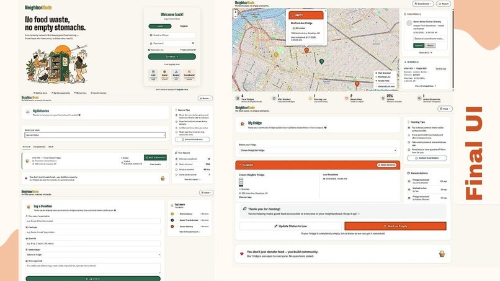This screenshot has height=281, width=500.
Task: Click the orange empty fridge map pin
Action: point(306,50)
